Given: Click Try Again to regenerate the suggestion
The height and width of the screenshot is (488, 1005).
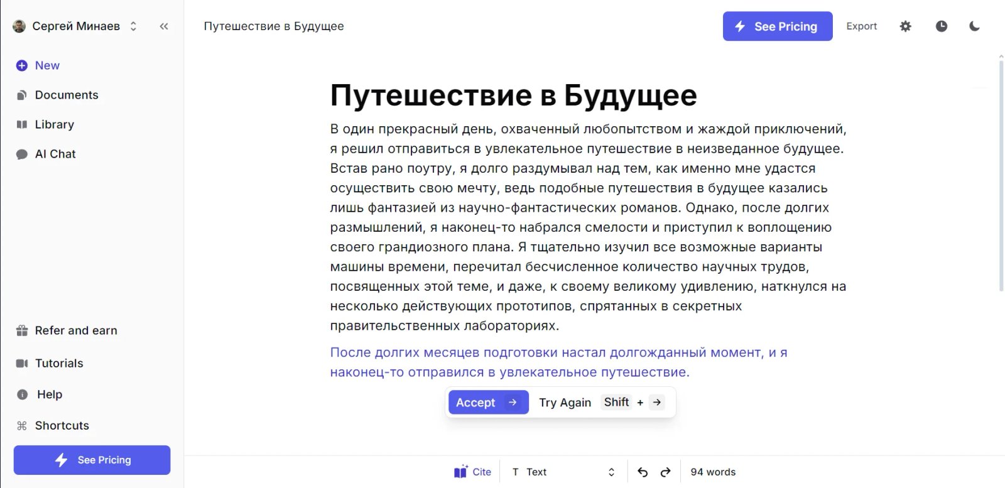Looking at the screenshot, I should [565, 403].
